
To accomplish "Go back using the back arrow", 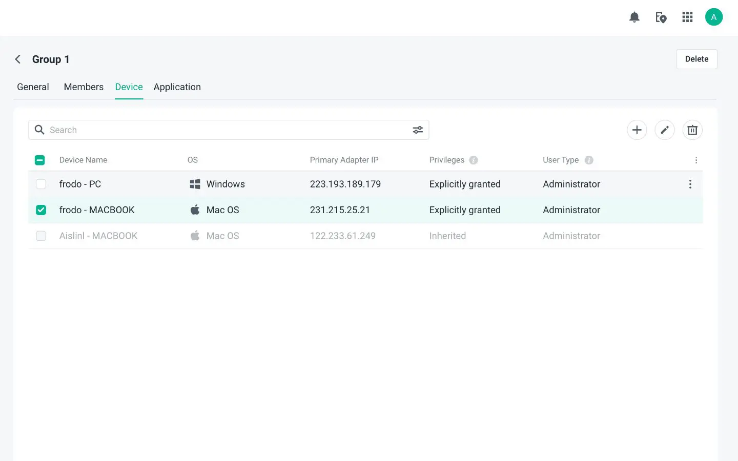I will [18, 59].
